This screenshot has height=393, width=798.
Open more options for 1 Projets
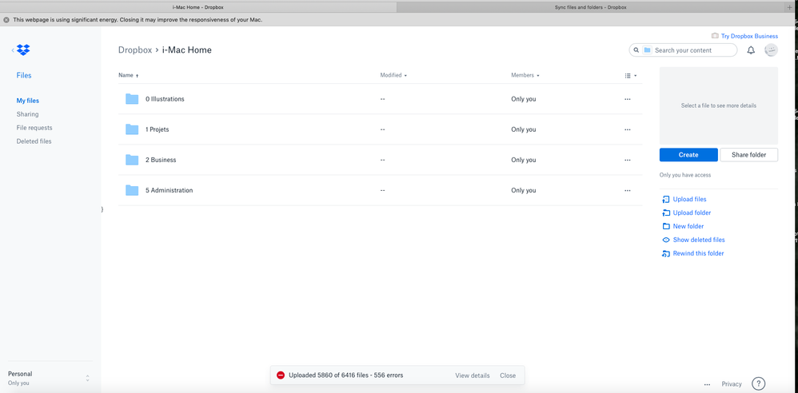click(627, 129)
